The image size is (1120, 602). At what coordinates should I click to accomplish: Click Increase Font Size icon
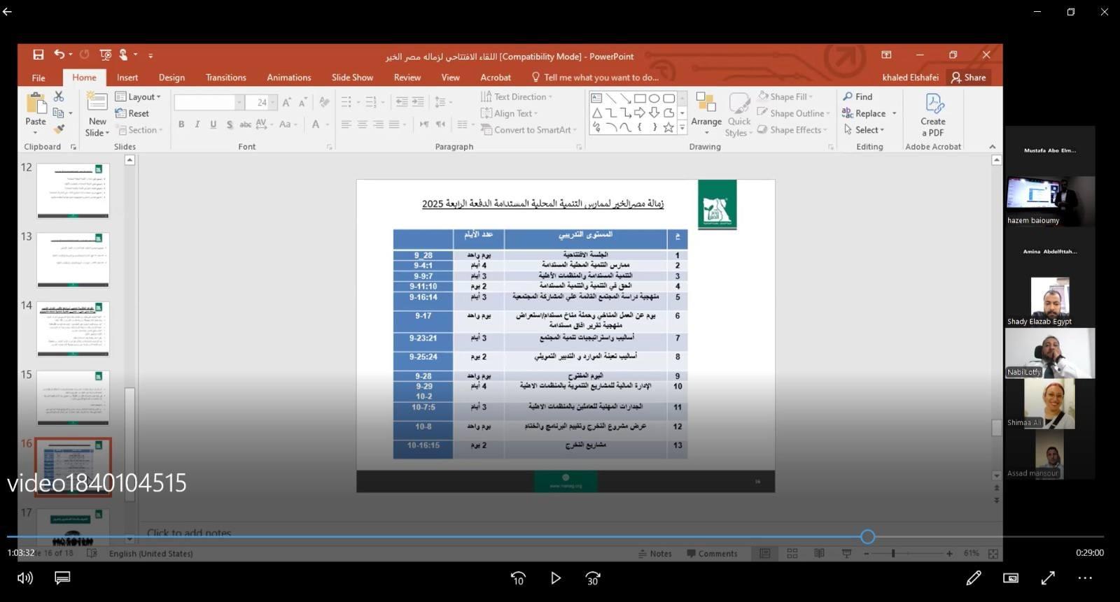pos(287,102)
